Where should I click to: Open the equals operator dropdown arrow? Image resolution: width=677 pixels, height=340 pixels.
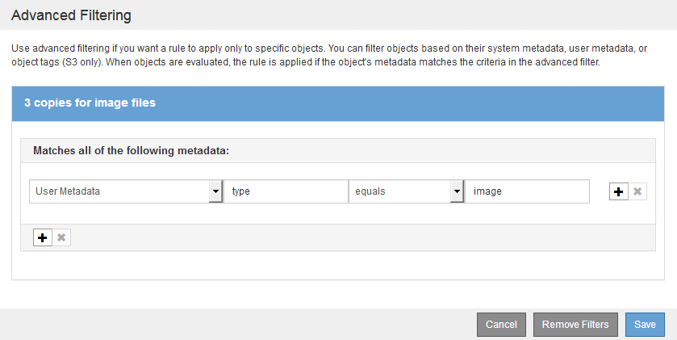(x=457, y=191)
